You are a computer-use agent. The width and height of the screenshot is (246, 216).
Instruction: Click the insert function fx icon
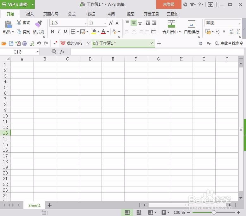tap(62, 52)
